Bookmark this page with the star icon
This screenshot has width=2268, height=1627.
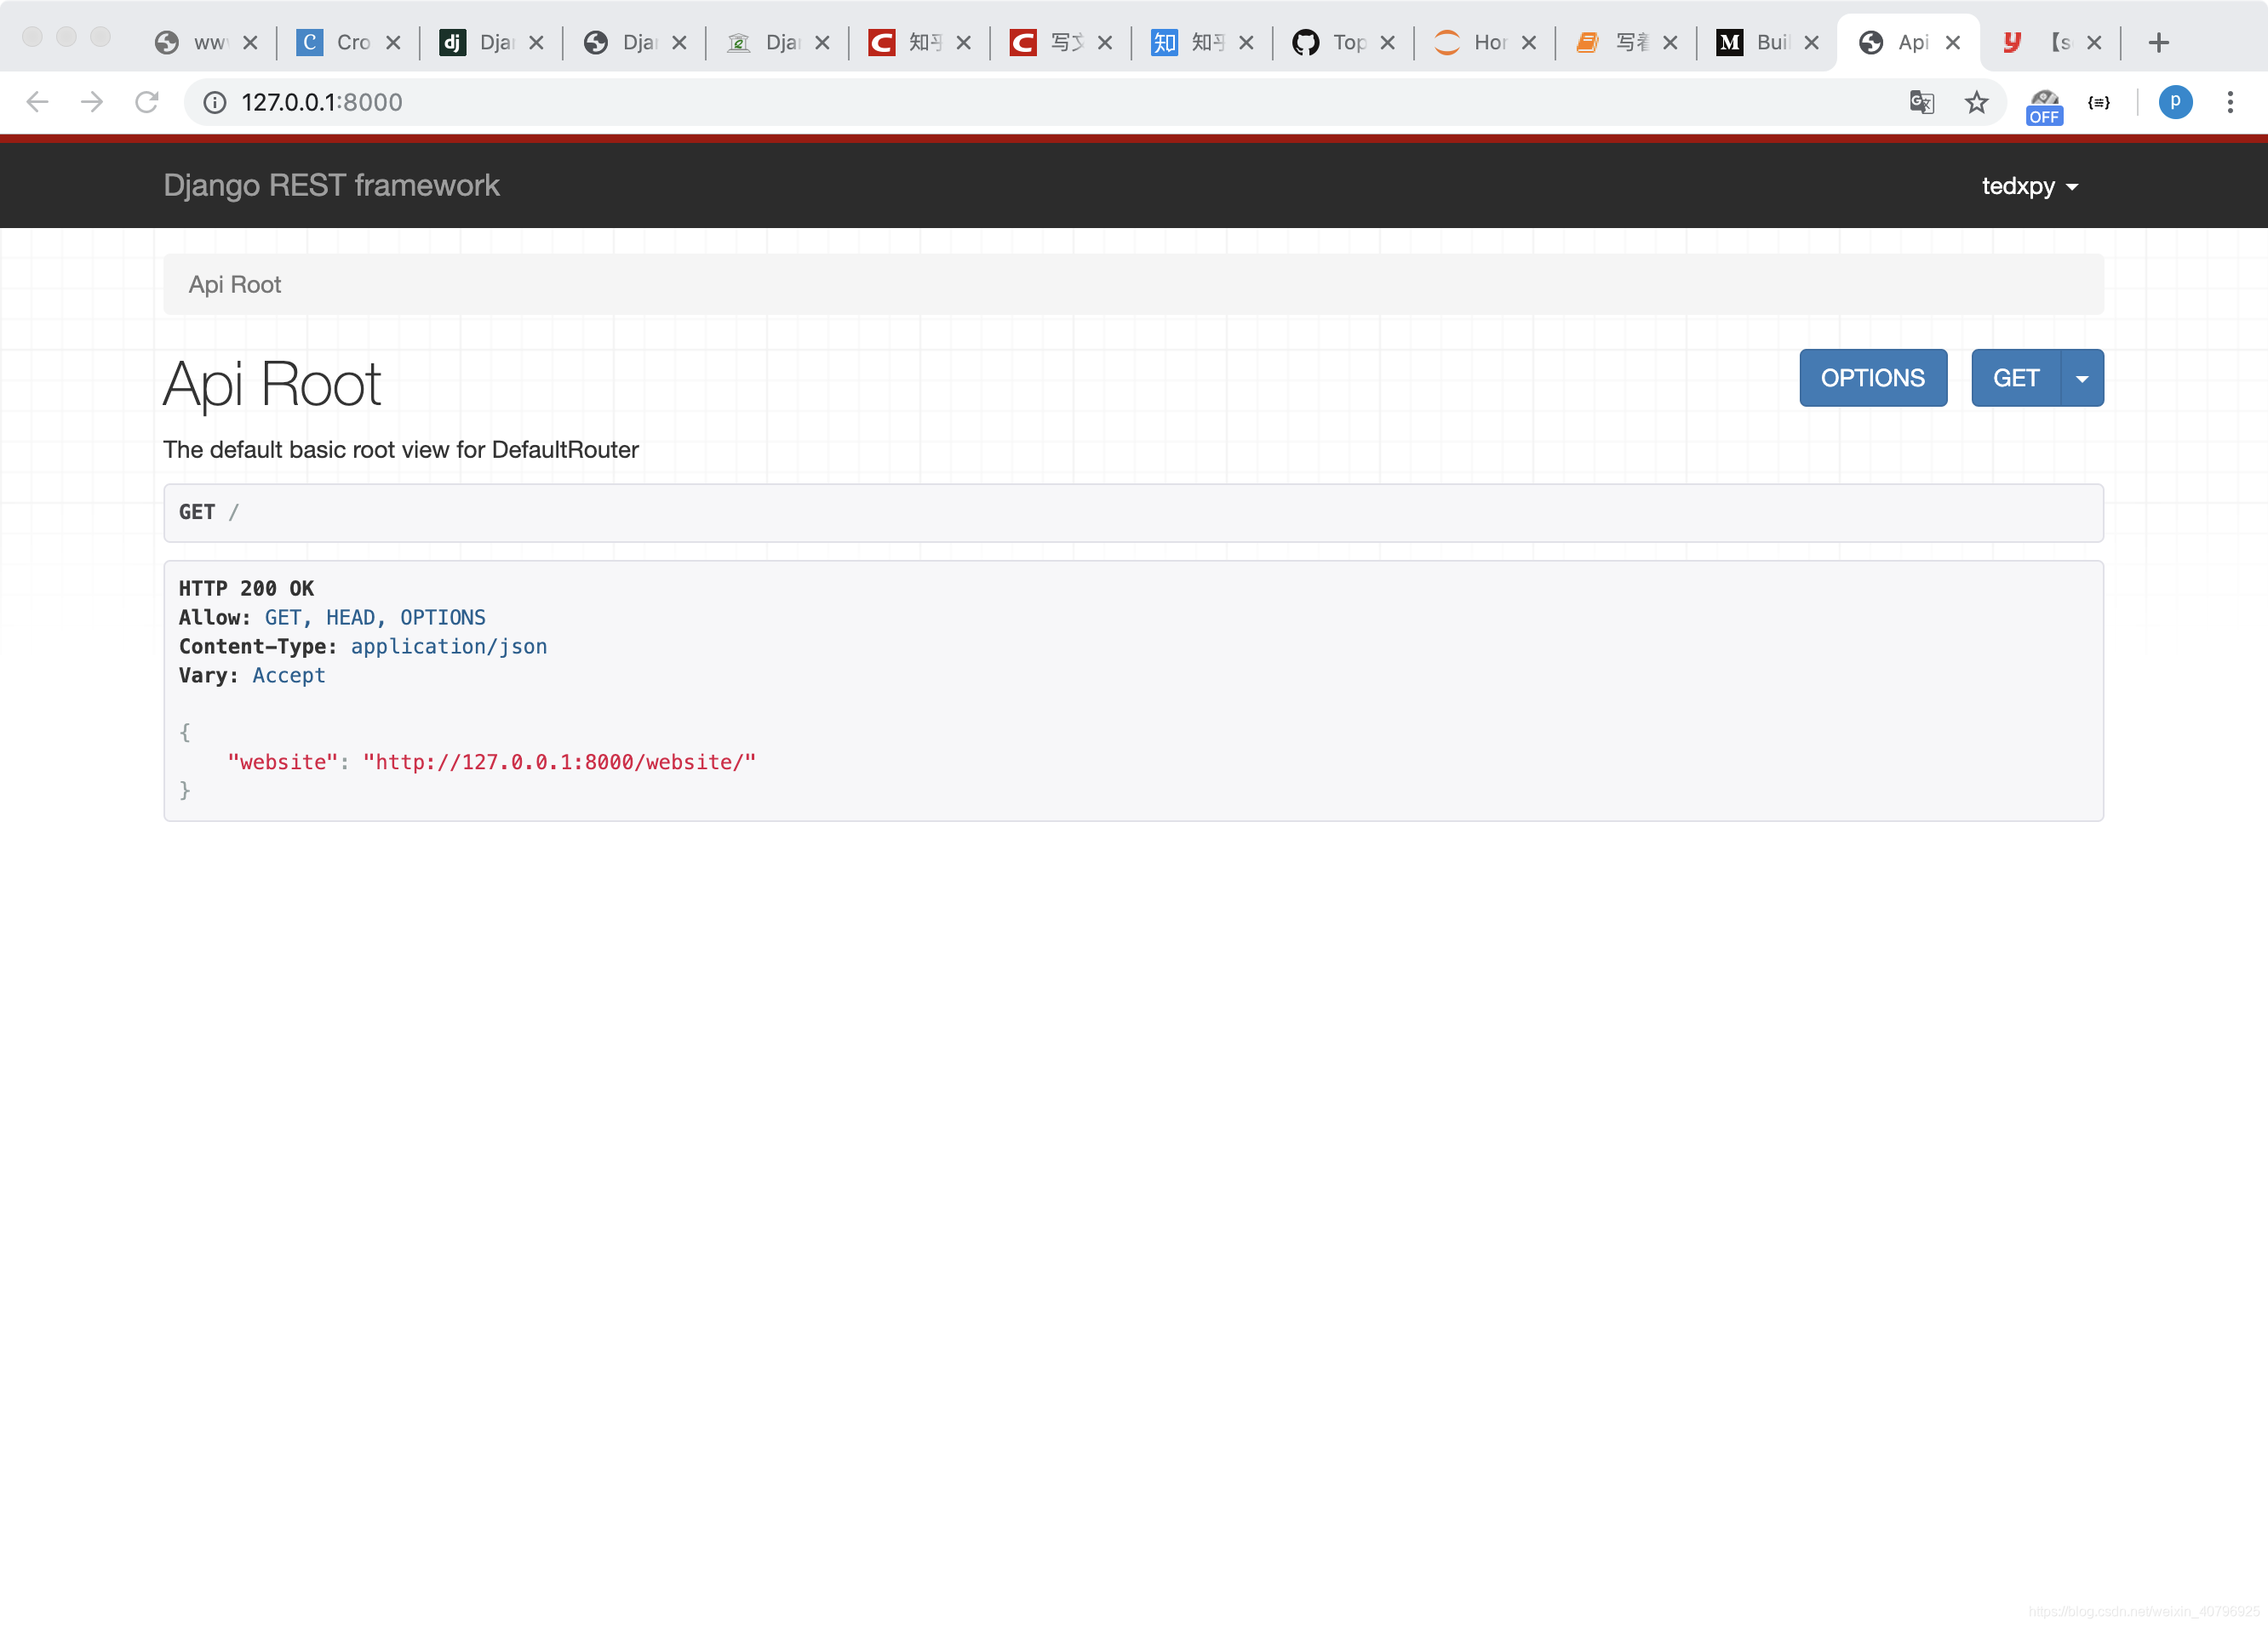pyautogui.click(x=1976, y=102)
